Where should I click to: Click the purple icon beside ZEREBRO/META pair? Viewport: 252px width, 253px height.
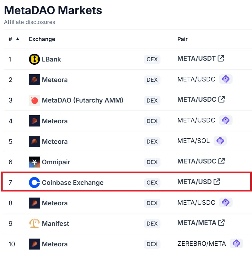[236, 243]
